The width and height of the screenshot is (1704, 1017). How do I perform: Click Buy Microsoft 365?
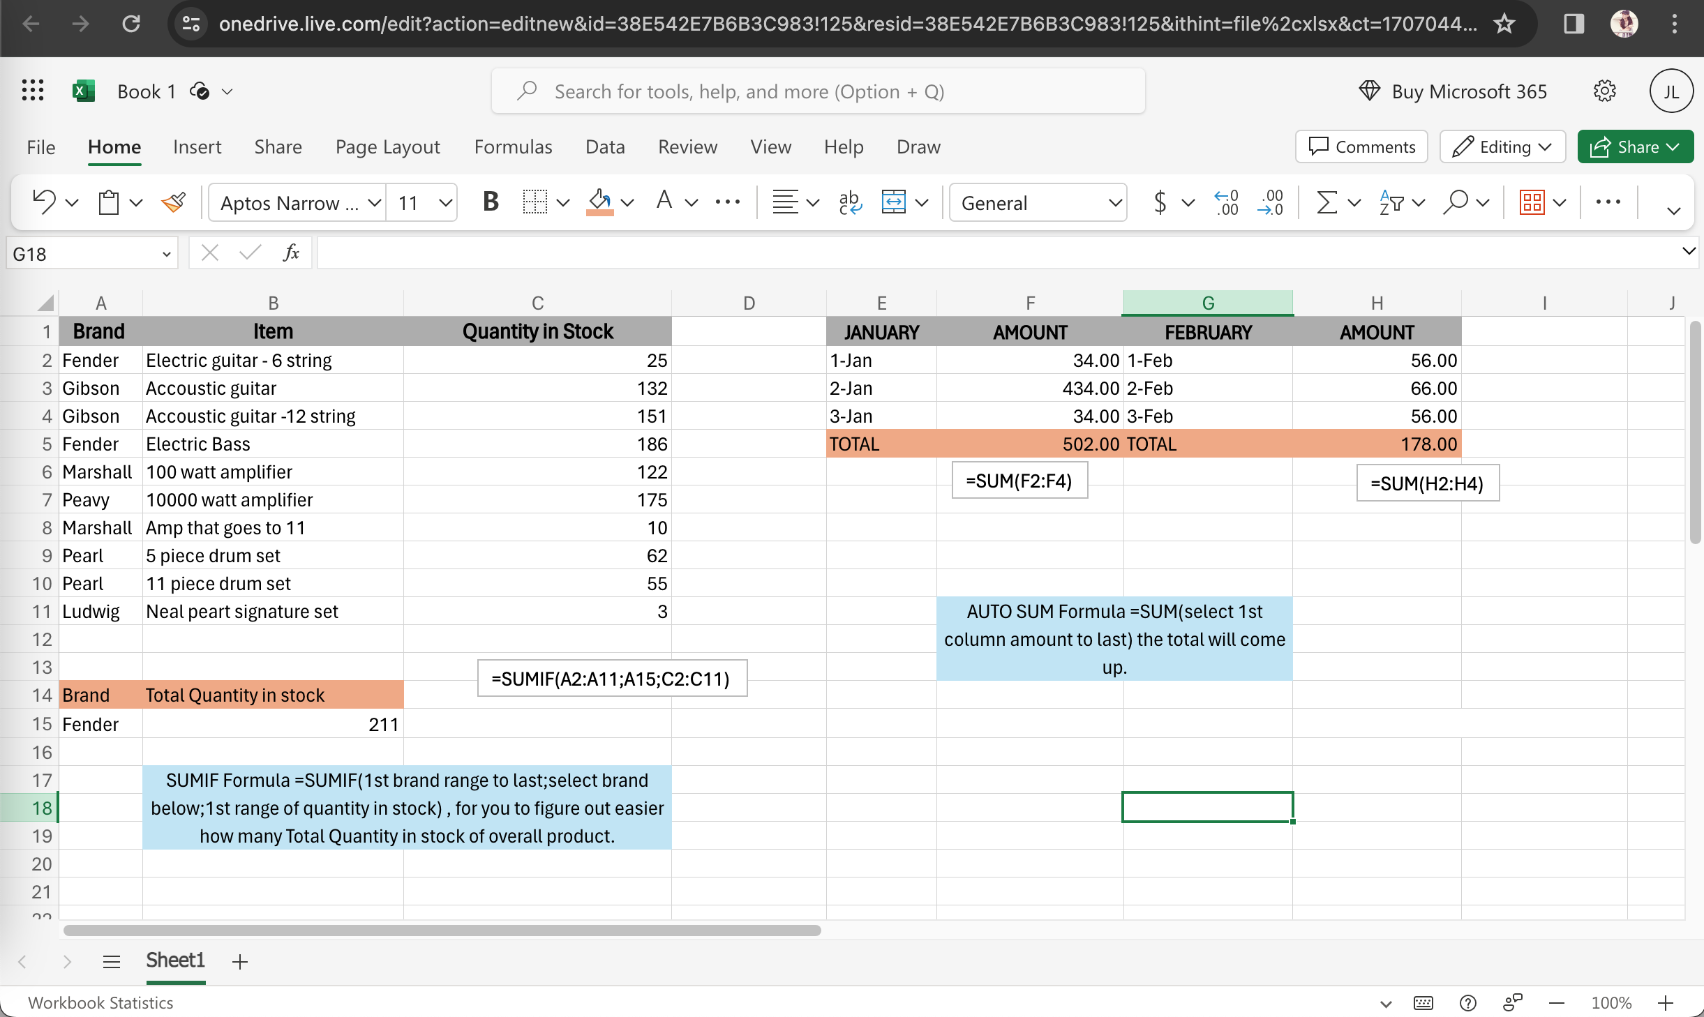coord(1453,91)
